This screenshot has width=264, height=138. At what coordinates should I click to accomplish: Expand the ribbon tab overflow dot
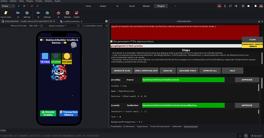175,6
